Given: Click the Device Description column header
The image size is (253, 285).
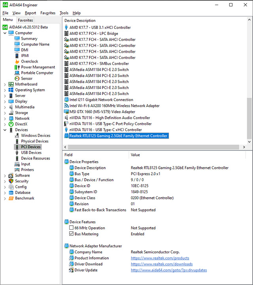Looking at the screenshot, I should coord(80,21).
